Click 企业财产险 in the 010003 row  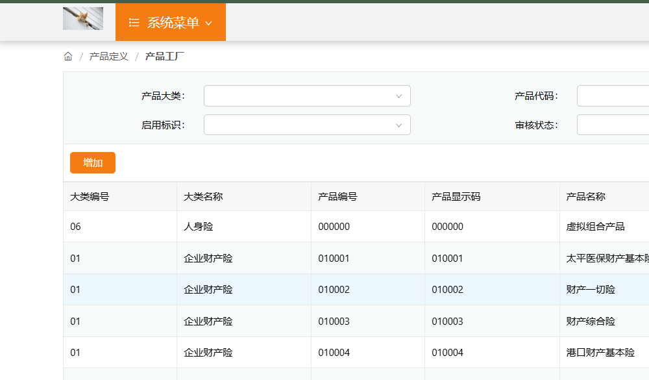coord(208,322)
